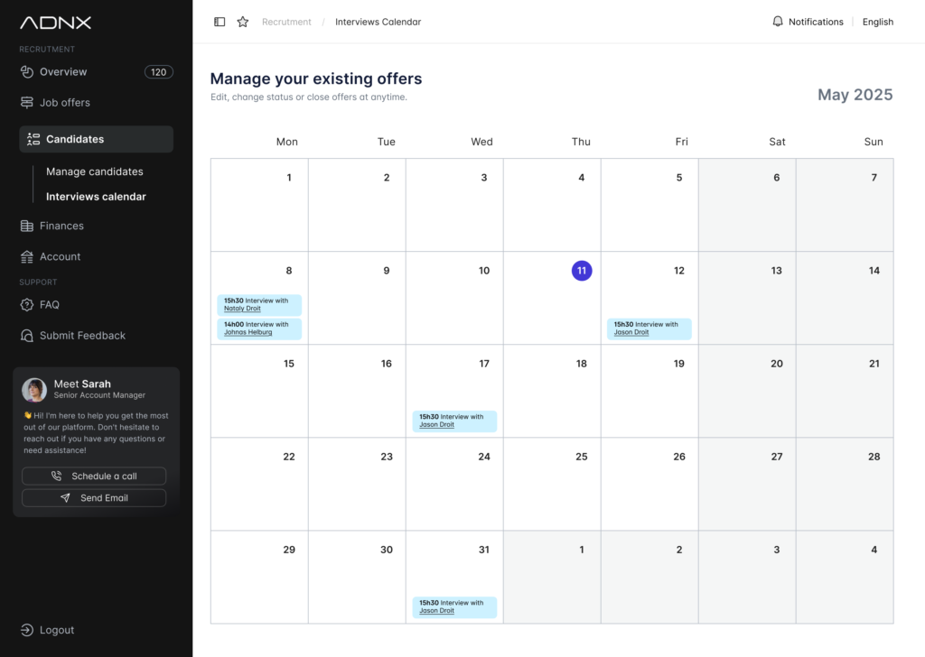Toggle the favorite star next to breadcrumbs
This screenshot has width=925, height=657.
(242, 21)
